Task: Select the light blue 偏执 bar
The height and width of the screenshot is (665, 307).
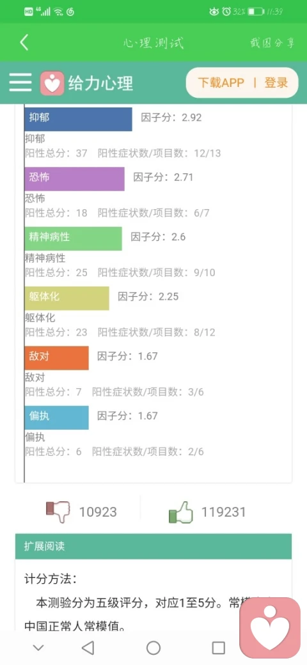Action: click(56, 418)
